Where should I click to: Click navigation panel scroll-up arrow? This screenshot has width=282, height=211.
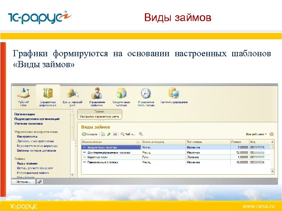pyautogui.click(x=72, y=112)
